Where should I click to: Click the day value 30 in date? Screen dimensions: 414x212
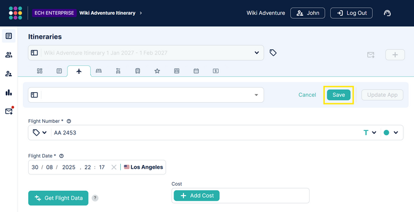coord(35,167)
